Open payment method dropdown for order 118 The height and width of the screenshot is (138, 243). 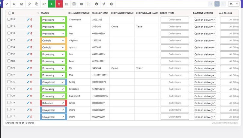click(x=205, y=110)
